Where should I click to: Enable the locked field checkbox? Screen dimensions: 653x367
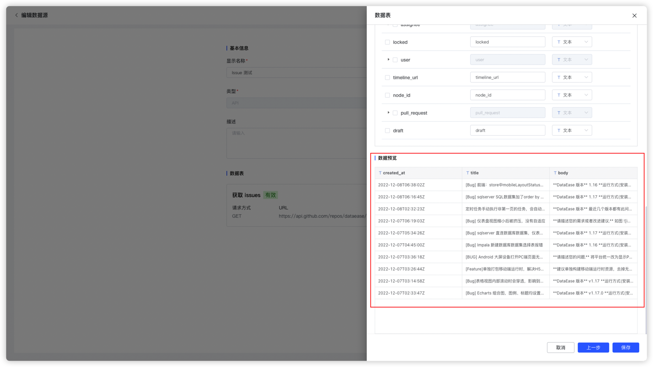(x=387, y=42)
